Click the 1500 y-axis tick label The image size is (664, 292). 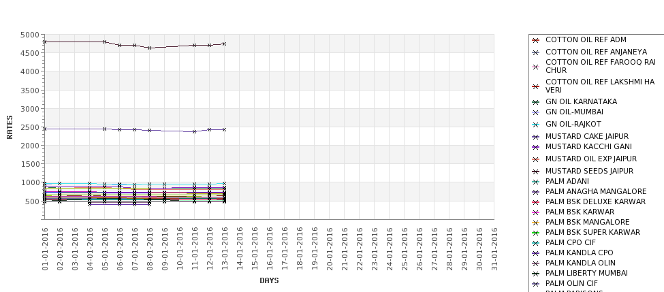[30, 164]
